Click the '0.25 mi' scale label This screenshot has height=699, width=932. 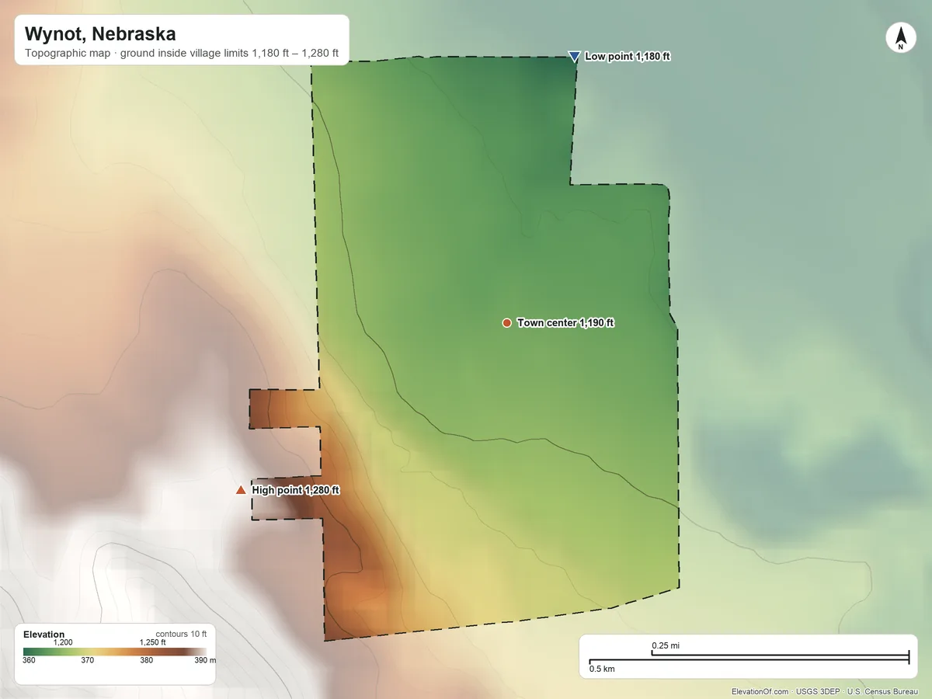point(666,645)
